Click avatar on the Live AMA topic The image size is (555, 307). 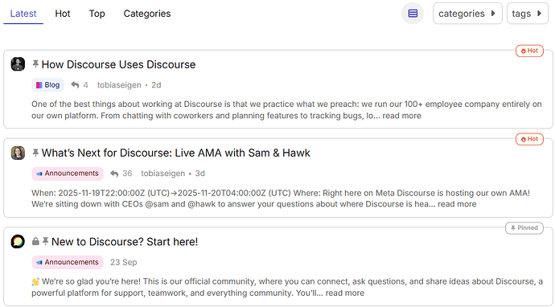(18, 153)
